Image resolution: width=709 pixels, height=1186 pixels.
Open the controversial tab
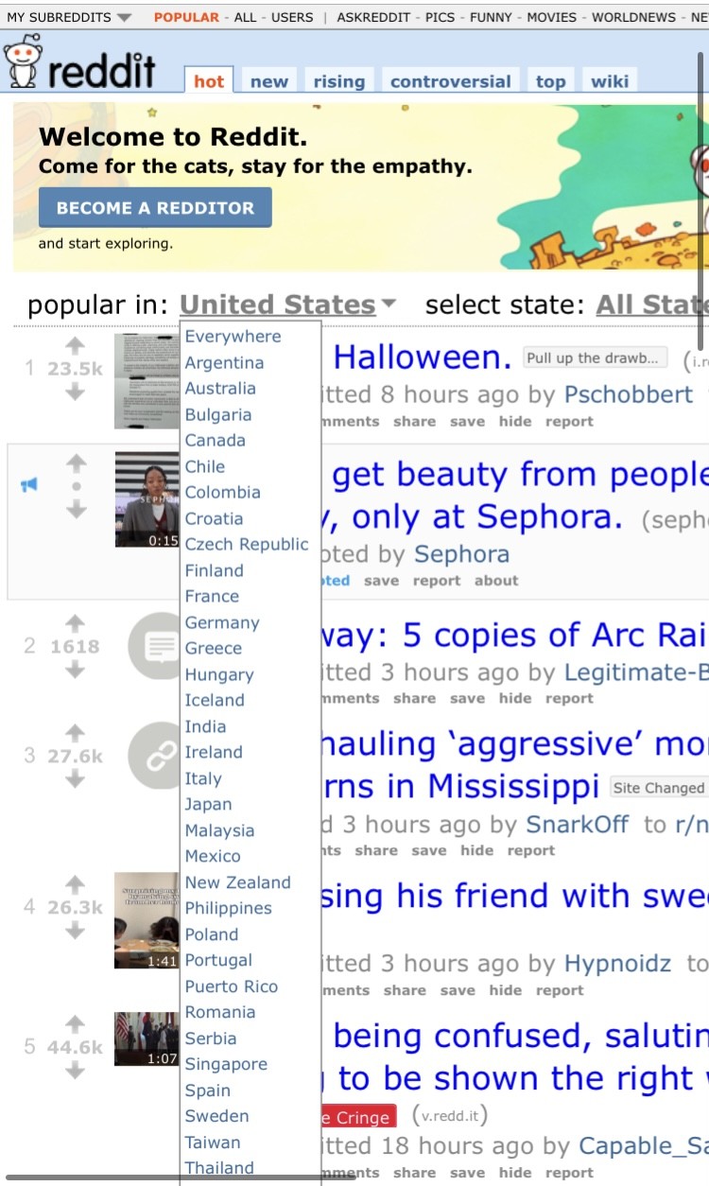coord(450,81)
